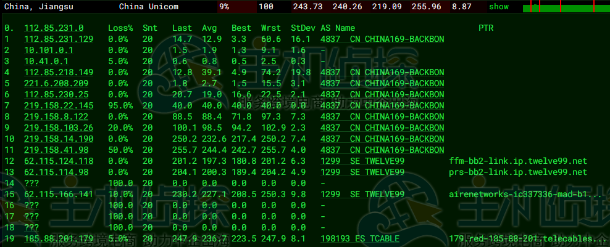This screenshot has width=610, height=247.
Task: Open AS 198193 ES TCABLE link
Action: [360, 238]
